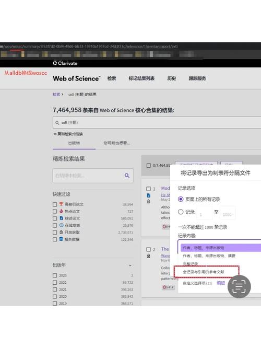Select the 自定义选择项 (11) option
Image resolution: width=261 pixels, height=348 pixels.
(197, 283)
